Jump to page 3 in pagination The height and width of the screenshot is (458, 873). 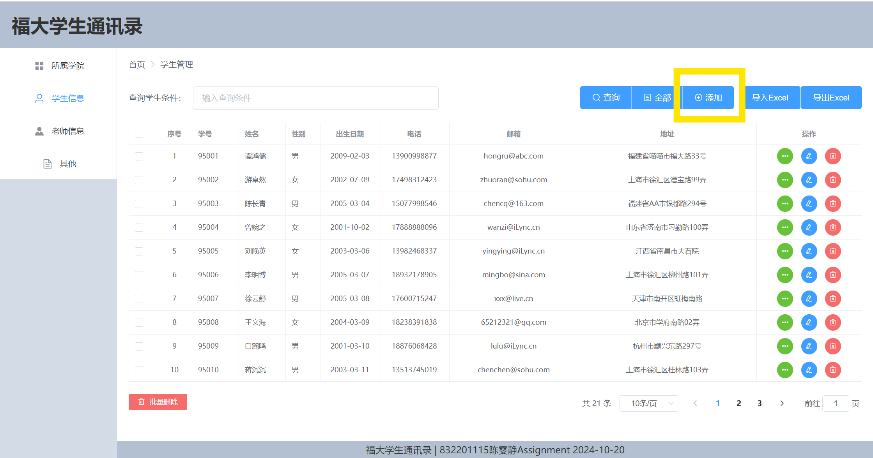pos(759,403)
